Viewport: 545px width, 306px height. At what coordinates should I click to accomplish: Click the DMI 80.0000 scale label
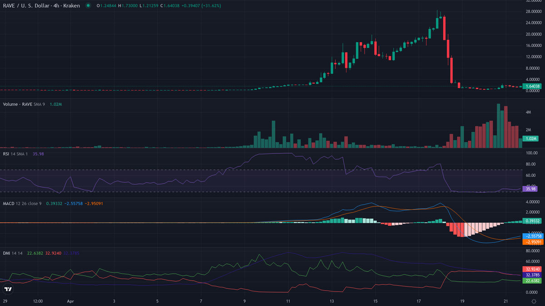coord(532,251)
